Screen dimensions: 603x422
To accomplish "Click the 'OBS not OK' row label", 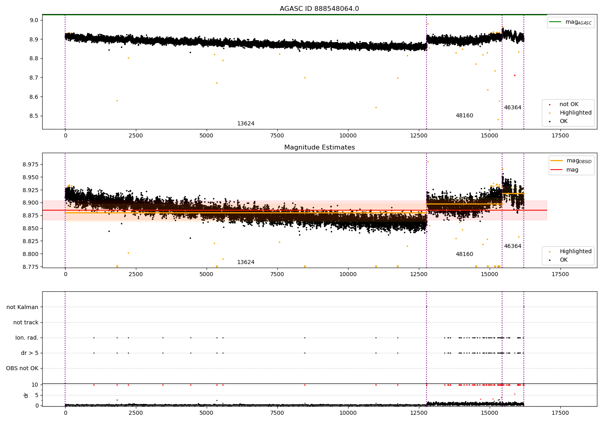I will coord(23,368).
